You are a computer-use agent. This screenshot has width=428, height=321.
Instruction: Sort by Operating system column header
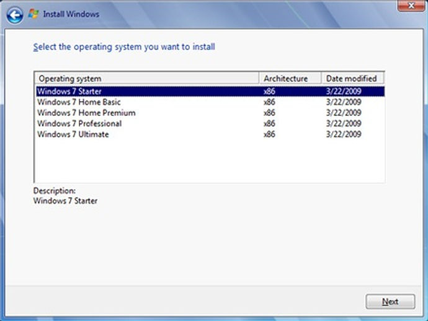pyautogui.click(x=147, y=79)
